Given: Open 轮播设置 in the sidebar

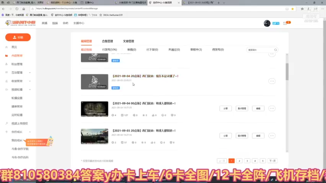Looking at the screenshot, I should click(17, 98).
